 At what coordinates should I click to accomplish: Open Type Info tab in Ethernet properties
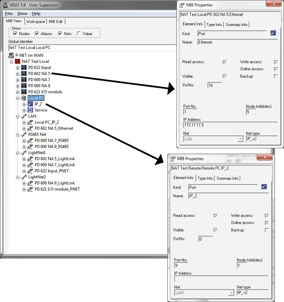(214, 25)
